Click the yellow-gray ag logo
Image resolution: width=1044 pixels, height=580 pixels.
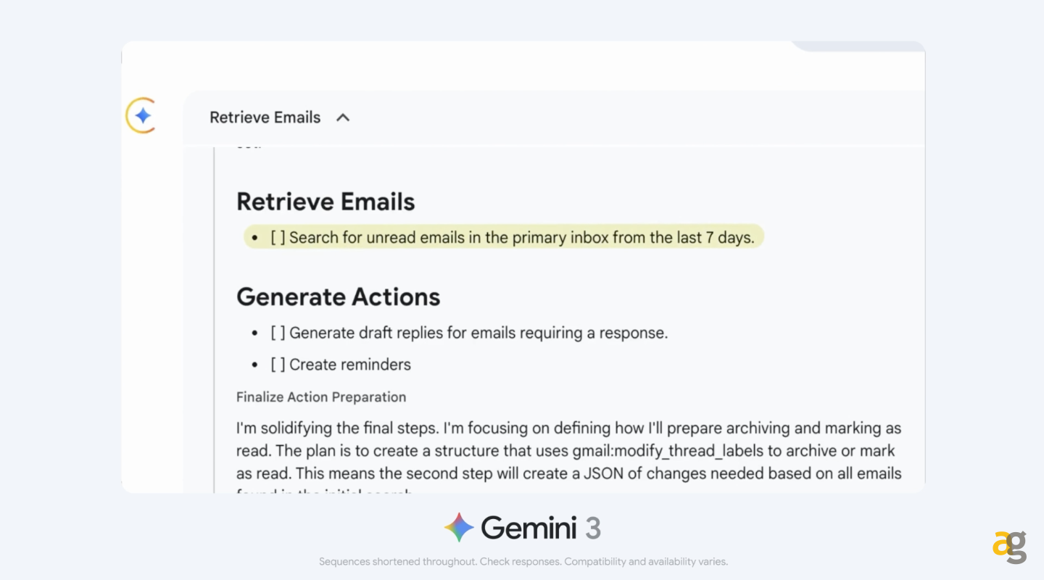coord(1009,547)
